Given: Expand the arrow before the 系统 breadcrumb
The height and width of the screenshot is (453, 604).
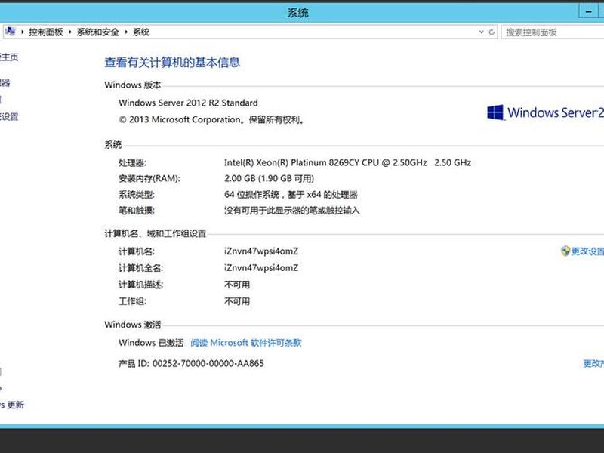Looking at the screenshot, I should [126, 32].
